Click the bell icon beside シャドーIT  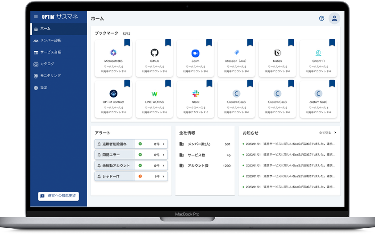[99, 176]
